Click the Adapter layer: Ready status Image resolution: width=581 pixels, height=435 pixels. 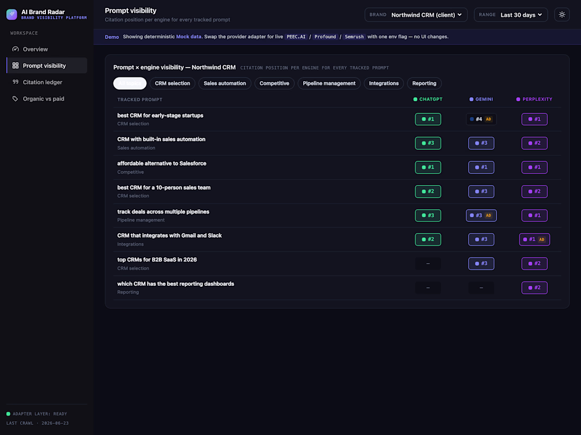tap(36, 414)
